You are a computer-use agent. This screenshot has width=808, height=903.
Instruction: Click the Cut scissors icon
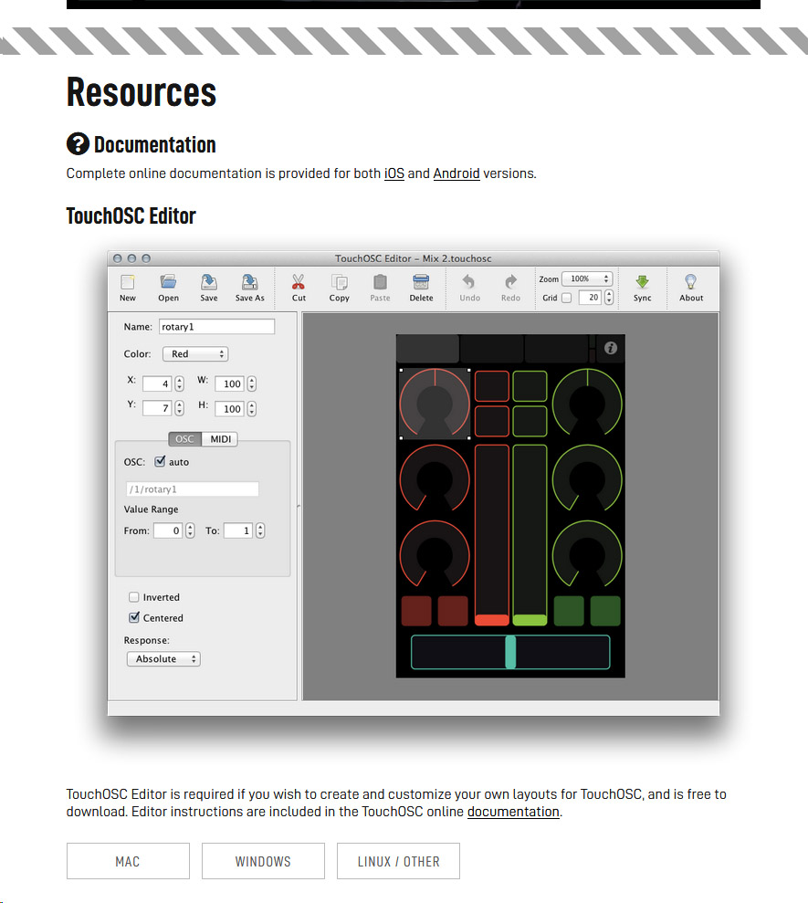(x=299, y=282)
